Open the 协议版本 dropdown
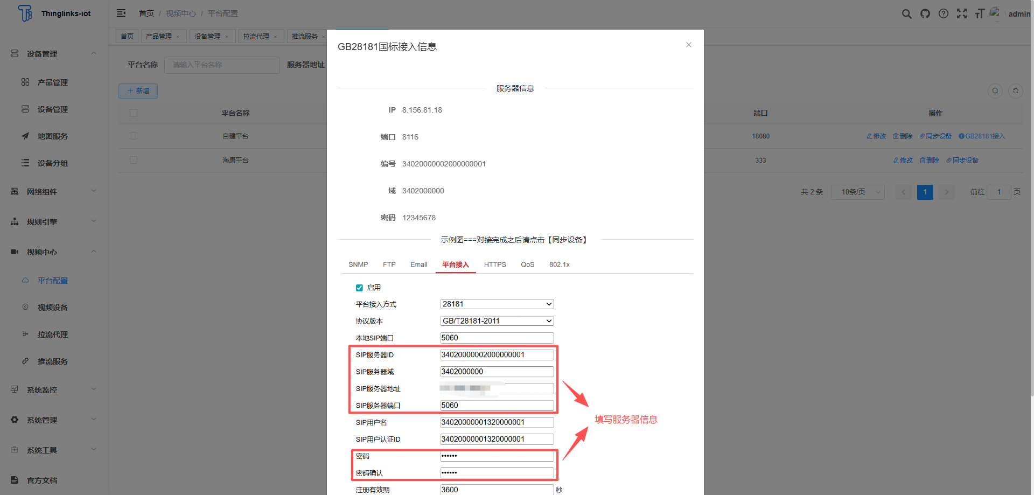Viewport: 1034px width, 495px height. click(x=497, y=320)
